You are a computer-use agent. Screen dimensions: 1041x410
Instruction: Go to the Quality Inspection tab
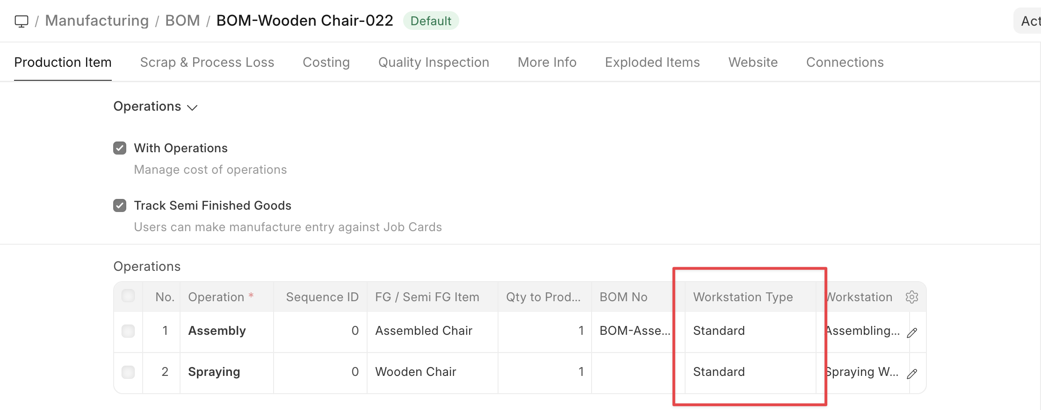434,63
